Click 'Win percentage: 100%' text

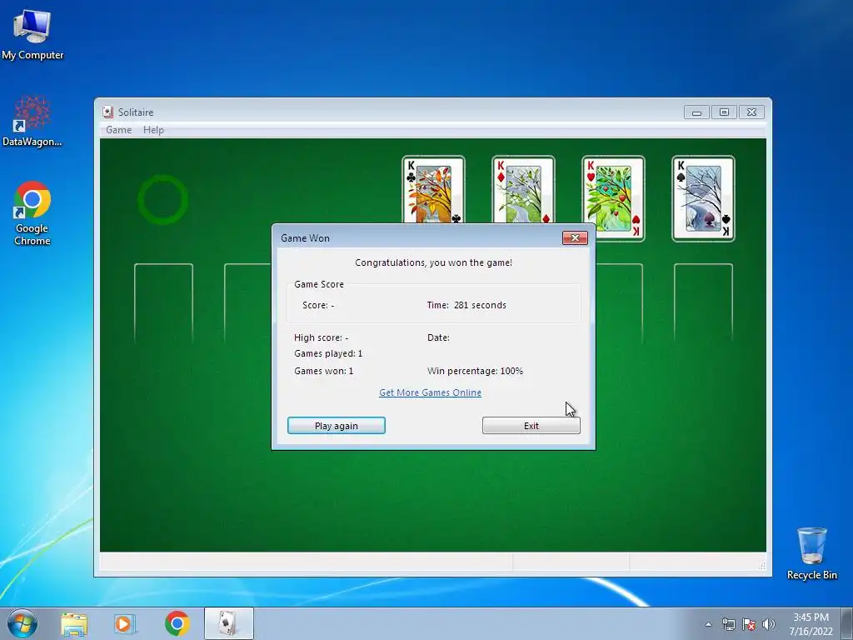(x=475, y=371)
